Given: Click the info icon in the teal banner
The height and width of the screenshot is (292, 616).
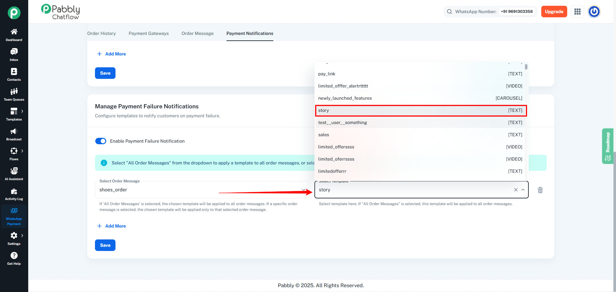Looking at the screenshot, I should [x=104, y=163].
